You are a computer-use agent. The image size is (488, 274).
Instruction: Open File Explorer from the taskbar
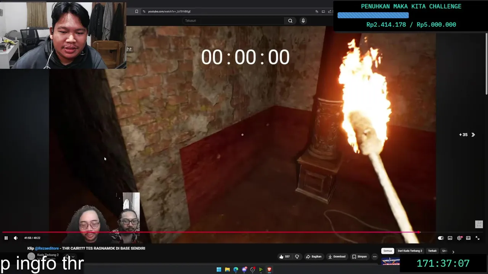[x=227, y=269]
